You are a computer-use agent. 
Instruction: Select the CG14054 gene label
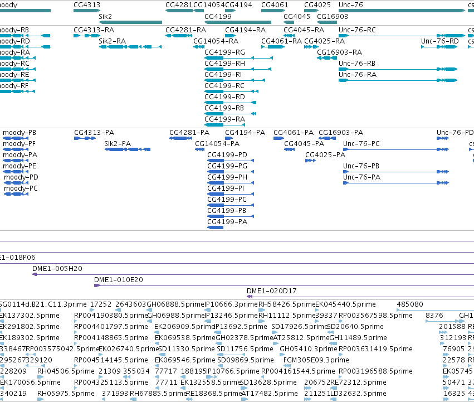[209, 5]
